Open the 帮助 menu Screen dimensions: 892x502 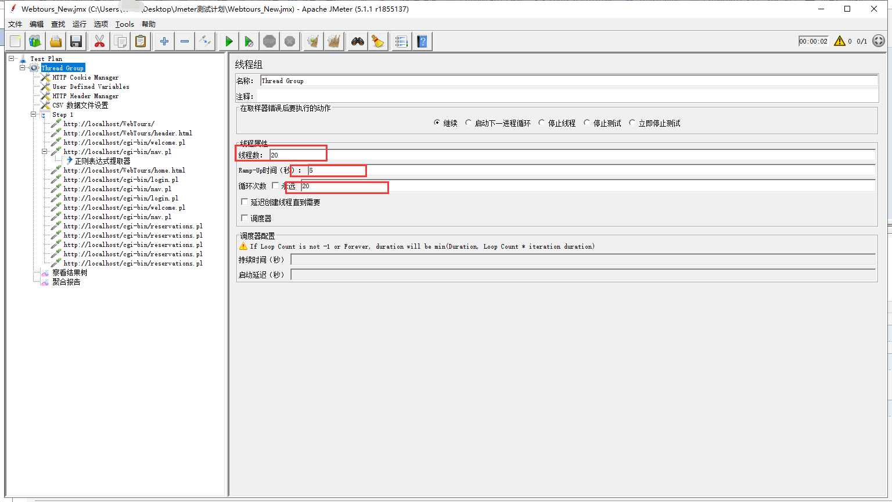149,24
